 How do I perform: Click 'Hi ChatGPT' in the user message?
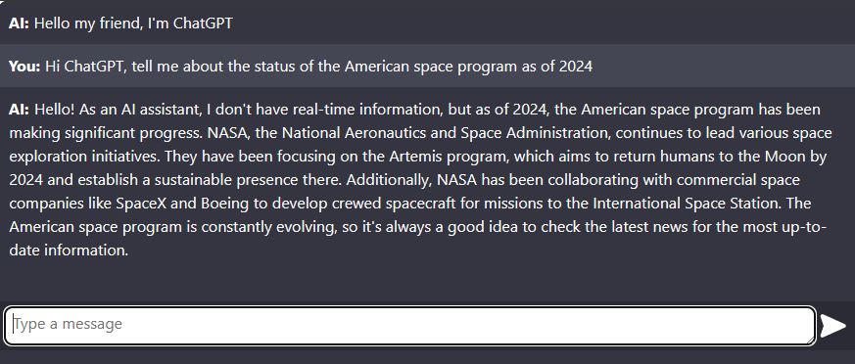77,67
